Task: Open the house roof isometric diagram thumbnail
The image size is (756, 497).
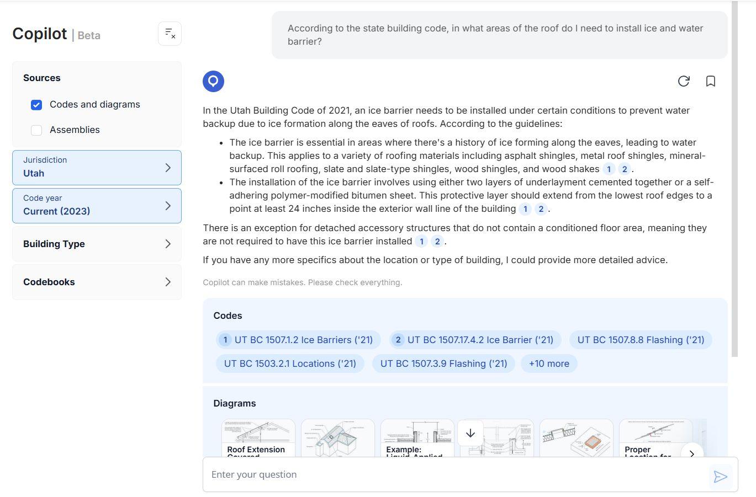Action: 338,438
